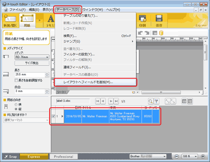Click the Text (テキスト) tool icon
210x162 pixels.
(50, 21)
